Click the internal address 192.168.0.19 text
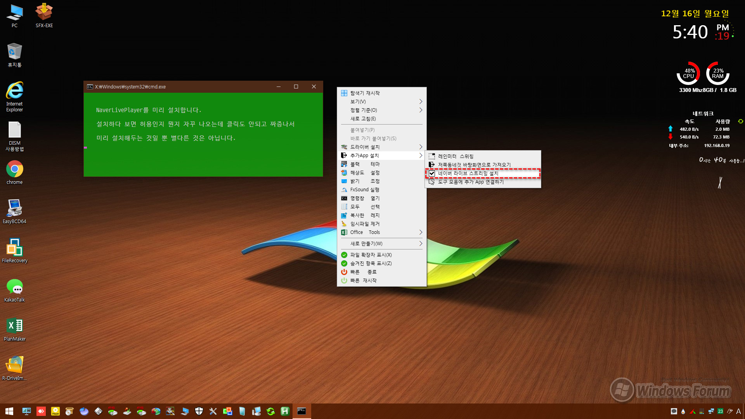Image resolution: width=745 pixels, height=419 pixels. click(x=717, y=145)
